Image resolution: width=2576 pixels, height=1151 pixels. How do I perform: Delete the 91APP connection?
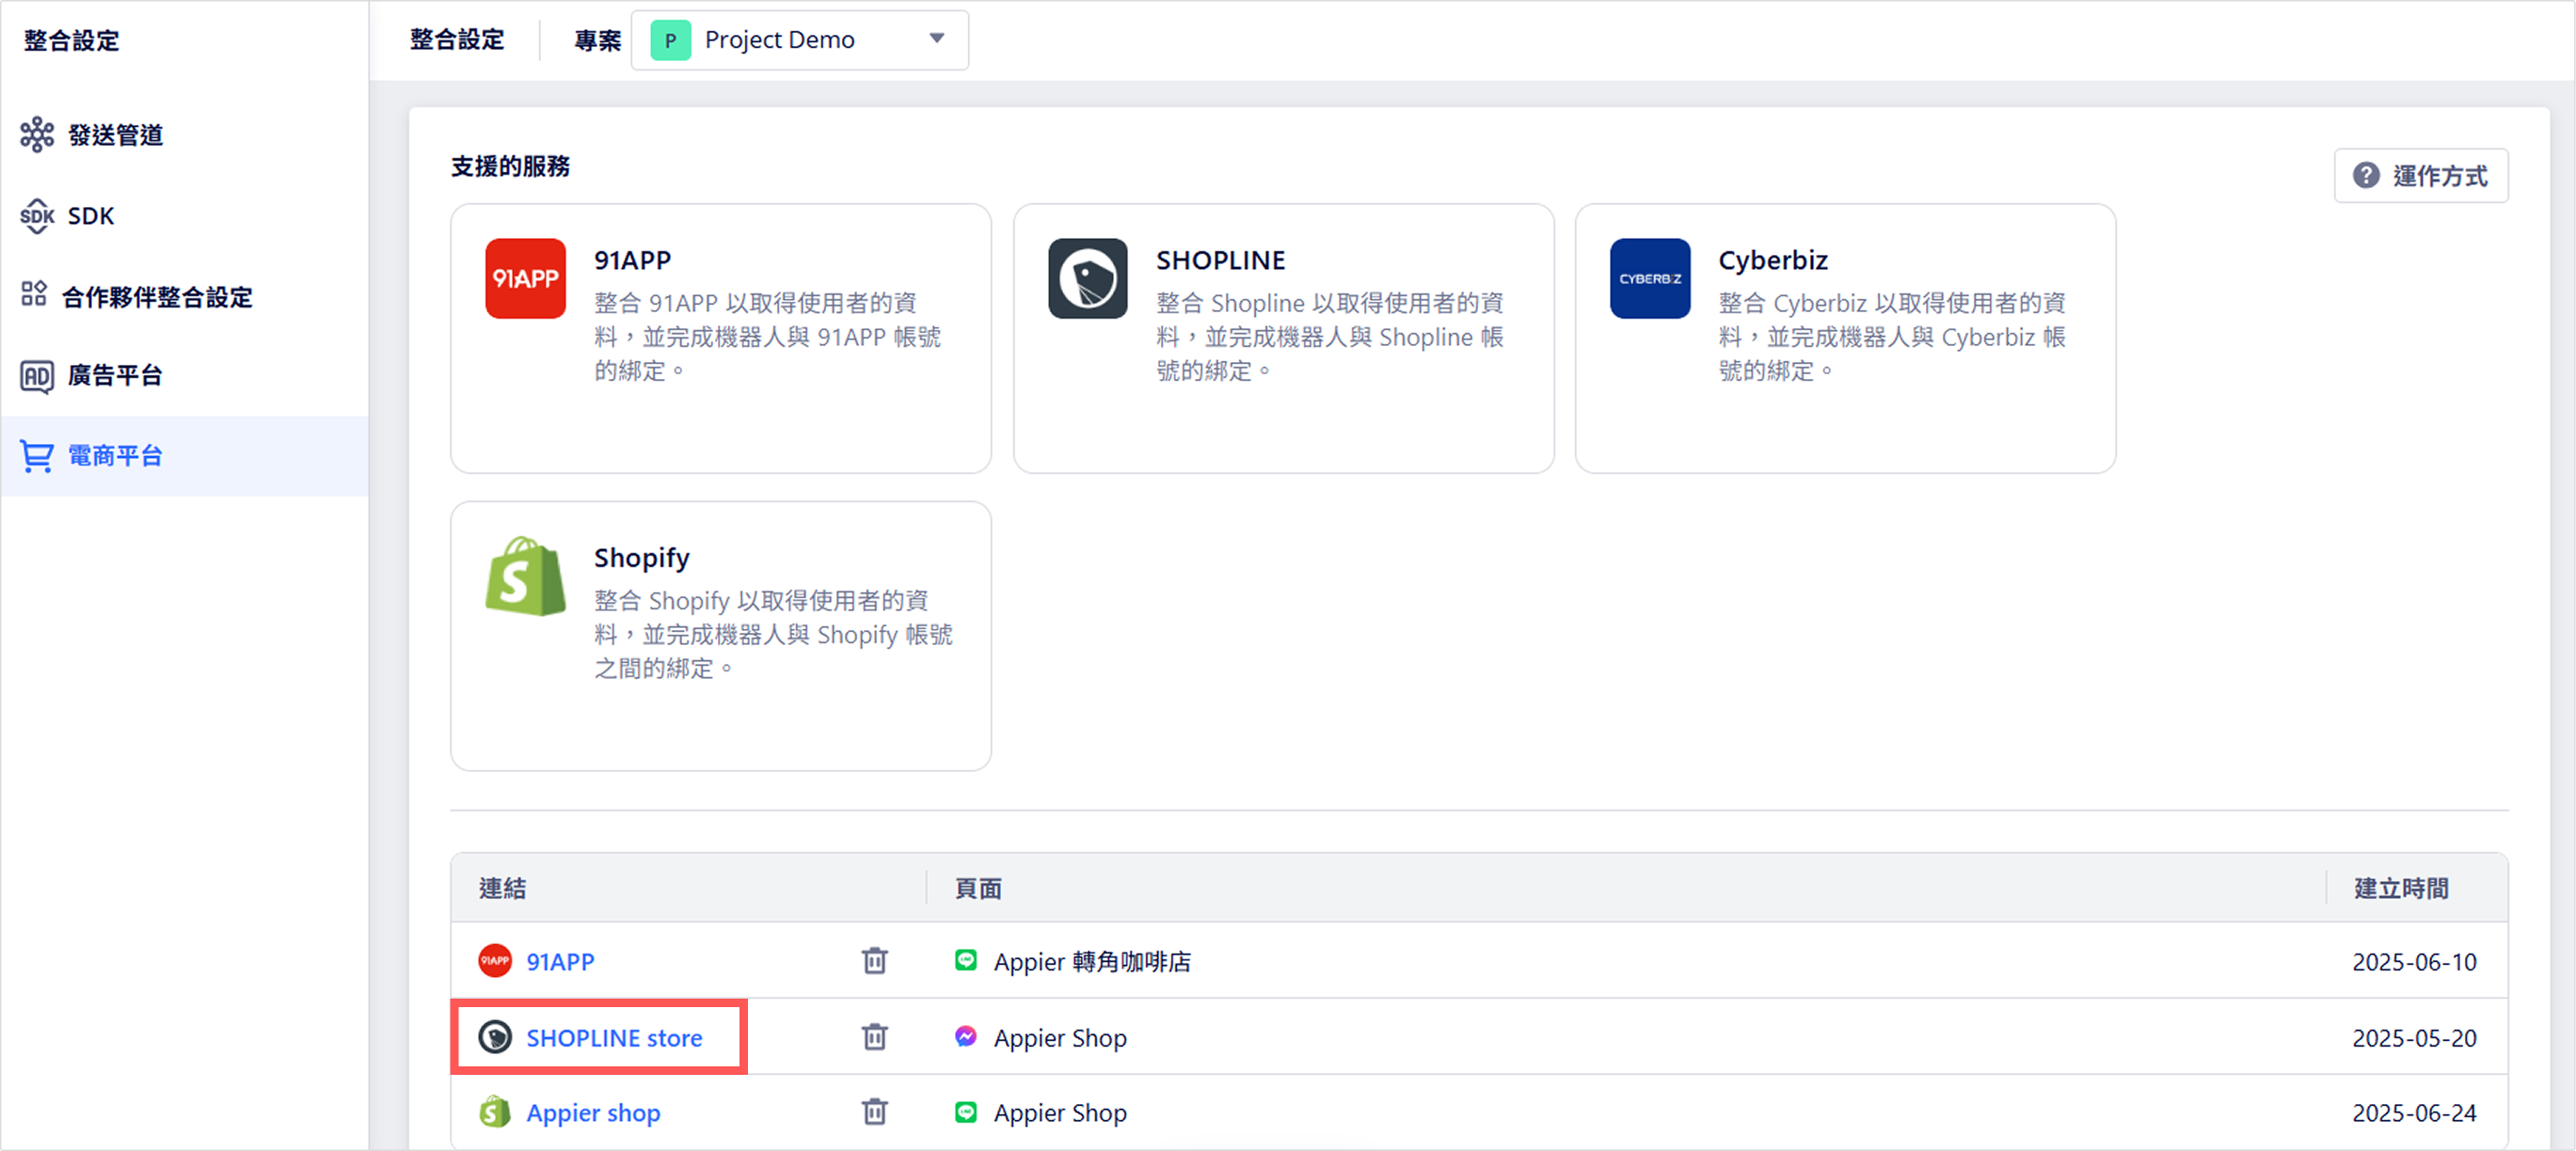click(875, 961)
